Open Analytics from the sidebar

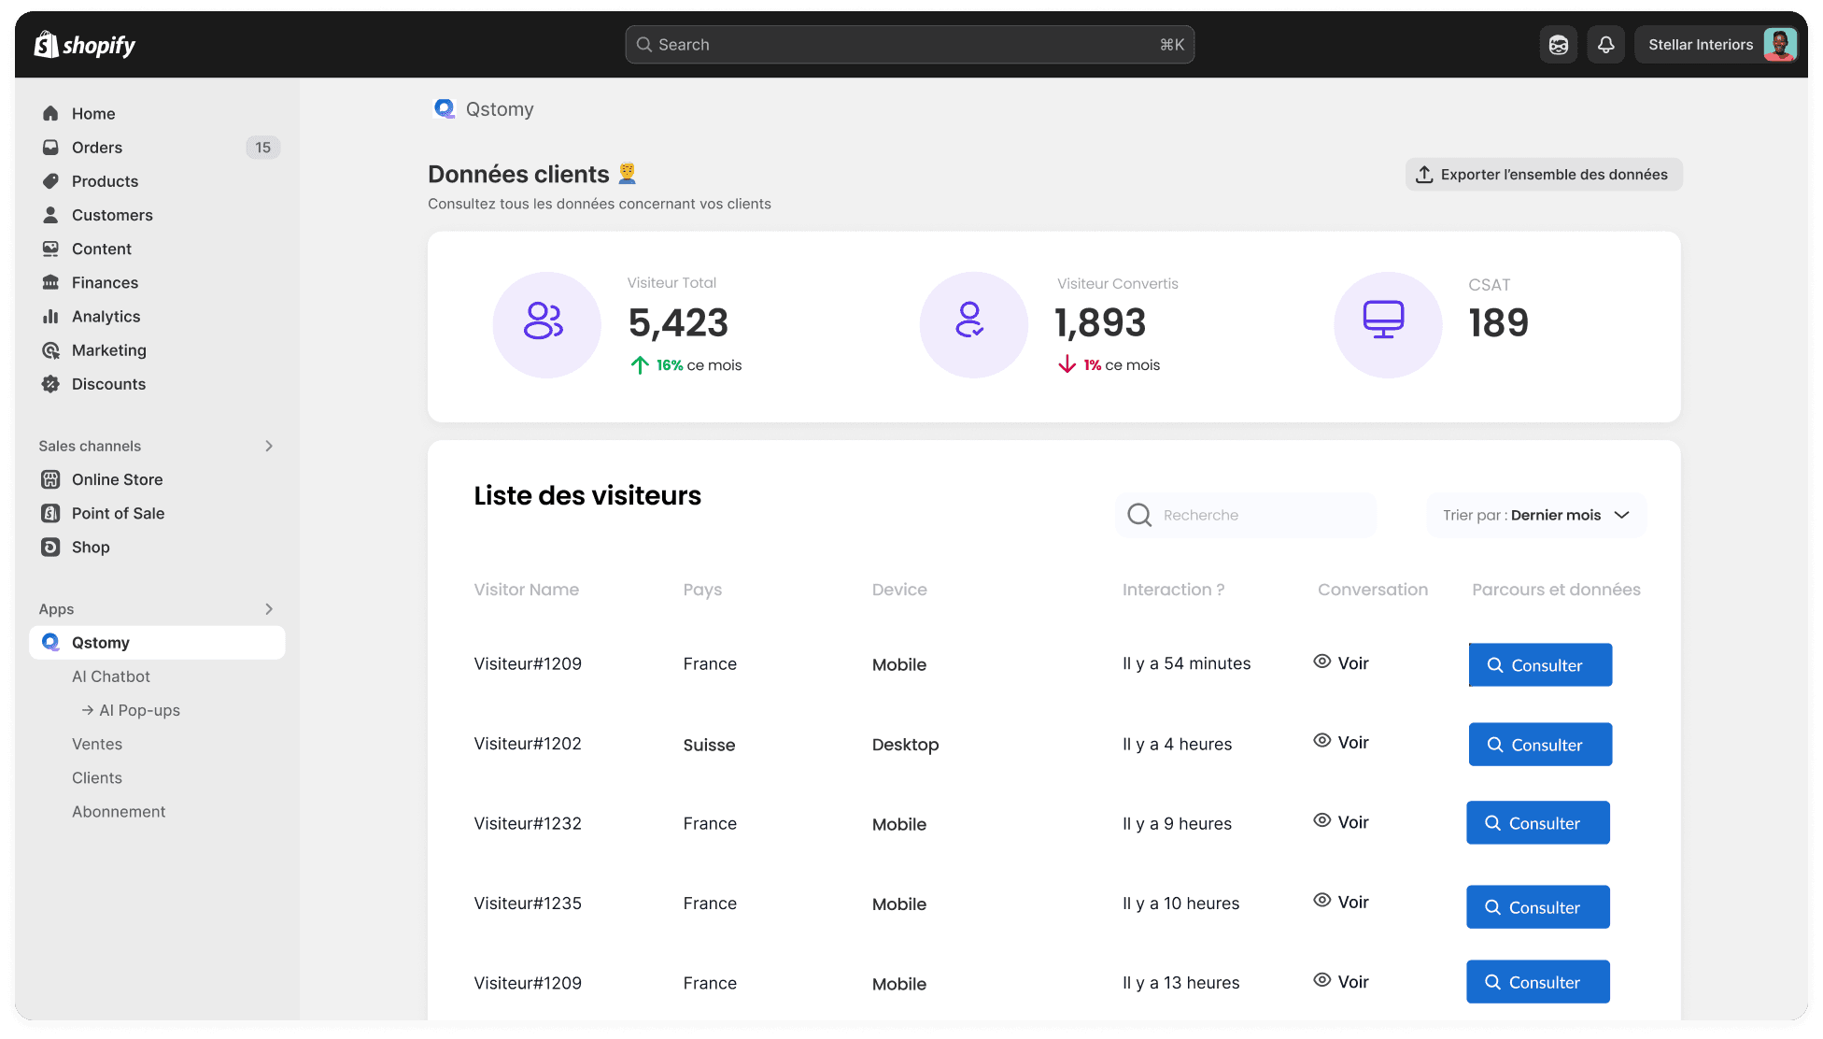(x=106, y=317)
